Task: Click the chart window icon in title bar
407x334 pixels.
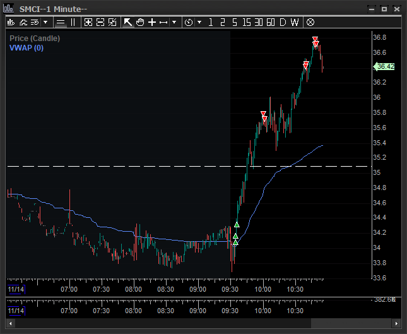Action: point(8,9)
